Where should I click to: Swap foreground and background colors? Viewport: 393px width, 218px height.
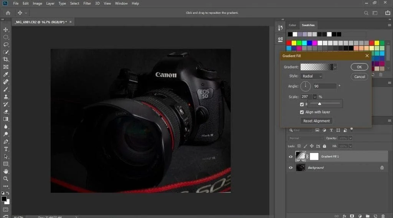[8, 193]
